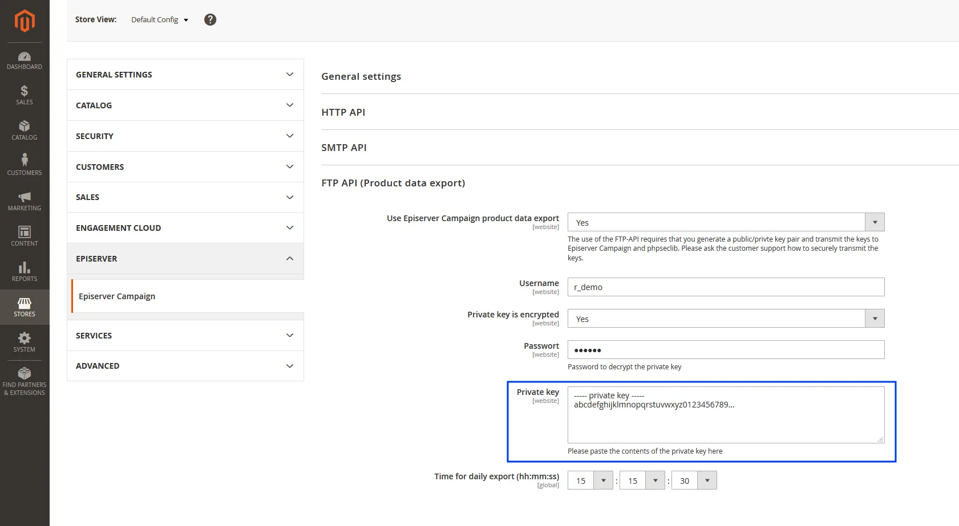Expand the Advanced config section
Image resolution: width=959 pixels, height=526 pixels.
[185, 366]
